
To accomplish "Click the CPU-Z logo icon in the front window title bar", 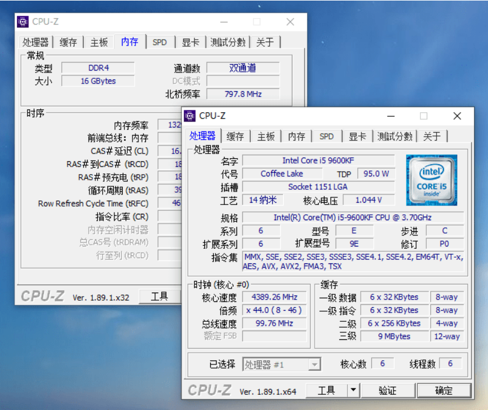I will click(x=190, y=116).
